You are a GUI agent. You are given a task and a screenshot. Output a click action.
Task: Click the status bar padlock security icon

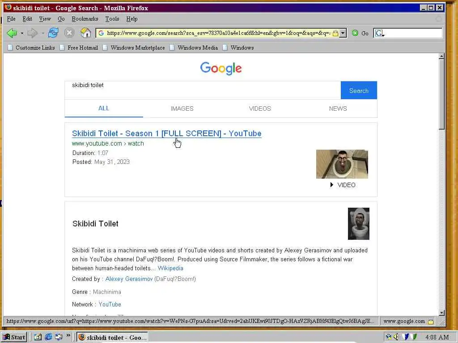click(431, 322)
